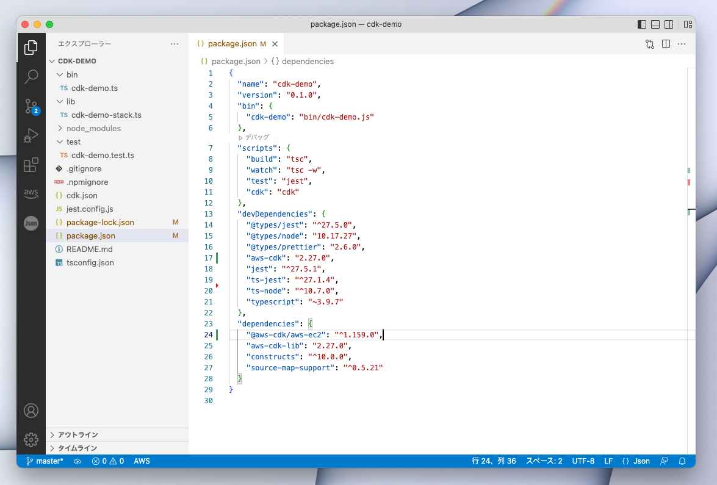Click green added-line marker at line 17
This screenshot has height=485, width=717.
[x=217, y=258]
